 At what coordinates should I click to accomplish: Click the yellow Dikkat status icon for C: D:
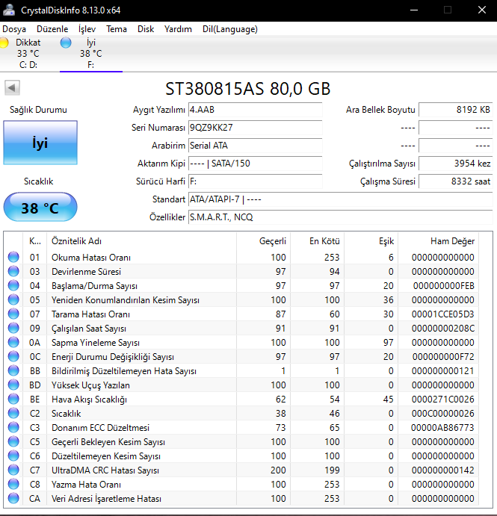[4, 43]
